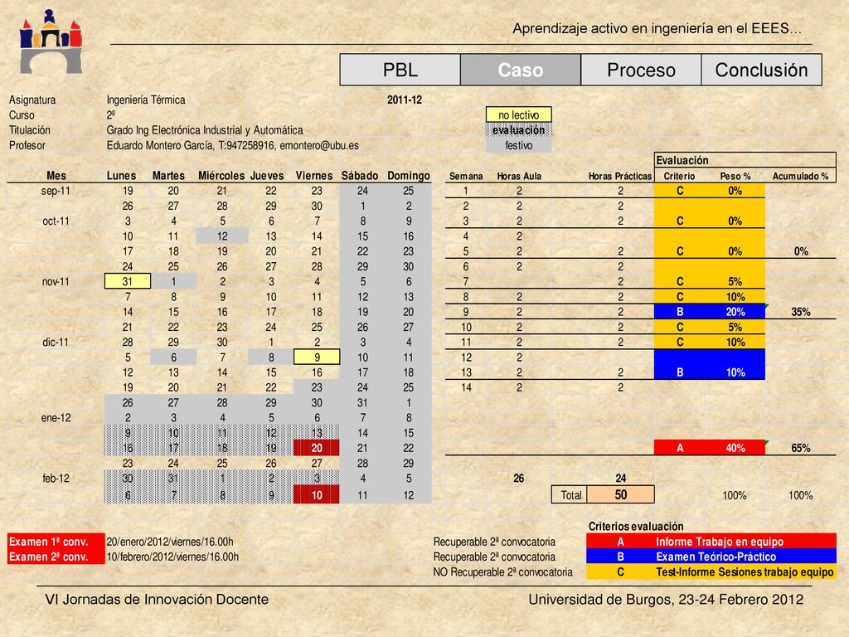Viewport: 849px width, 637px height.
Task: Select the 'dic-11' month label
Action: point(56,343)
